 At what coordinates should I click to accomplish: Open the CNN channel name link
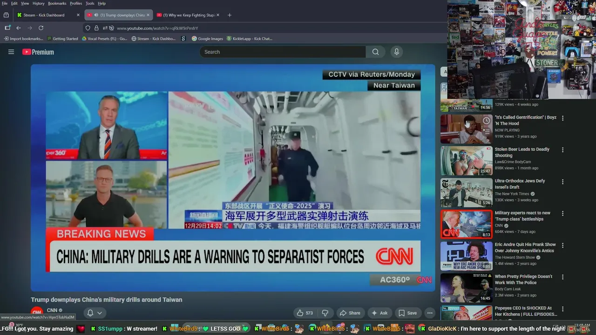pyautogui.click(x=52, y=310)
